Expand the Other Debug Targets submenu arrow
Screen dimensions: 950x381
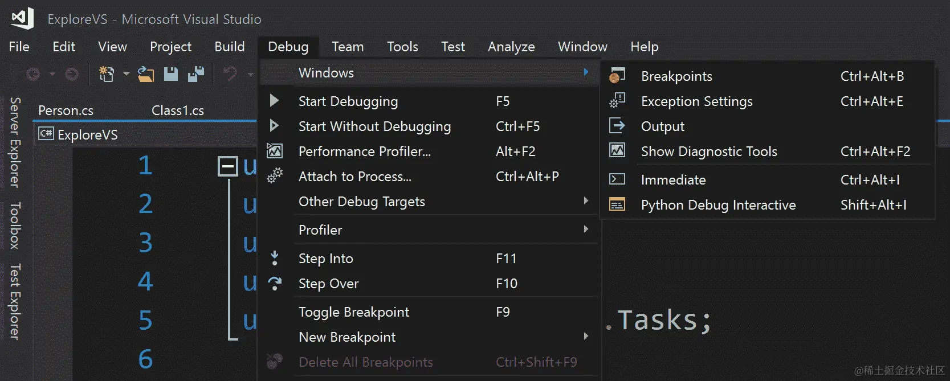click(586, 201)
